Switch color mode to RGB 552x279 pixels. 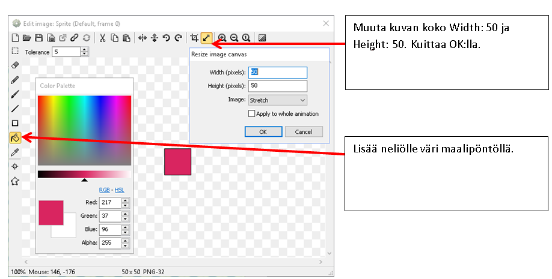click(104, 190)
